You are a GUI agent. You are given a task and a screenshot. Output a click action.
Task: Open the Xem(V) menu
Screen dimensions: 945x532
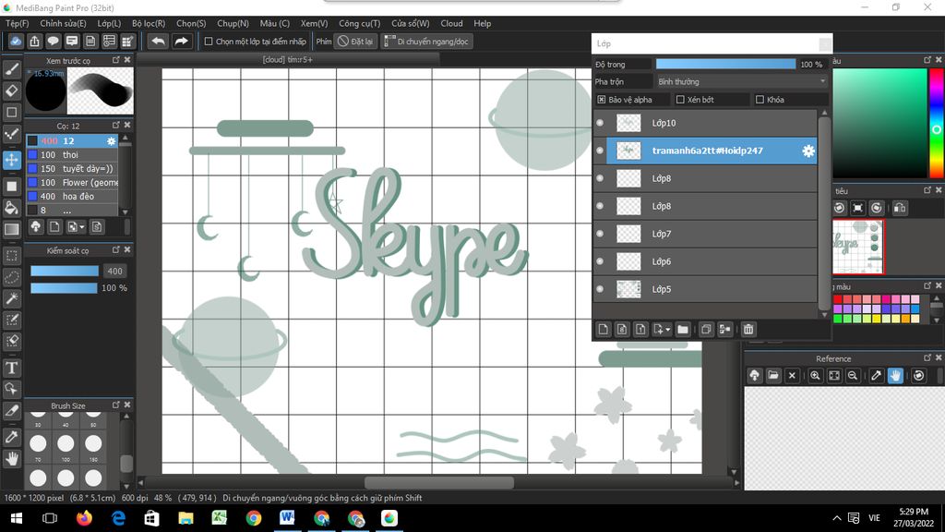point(314,23)
